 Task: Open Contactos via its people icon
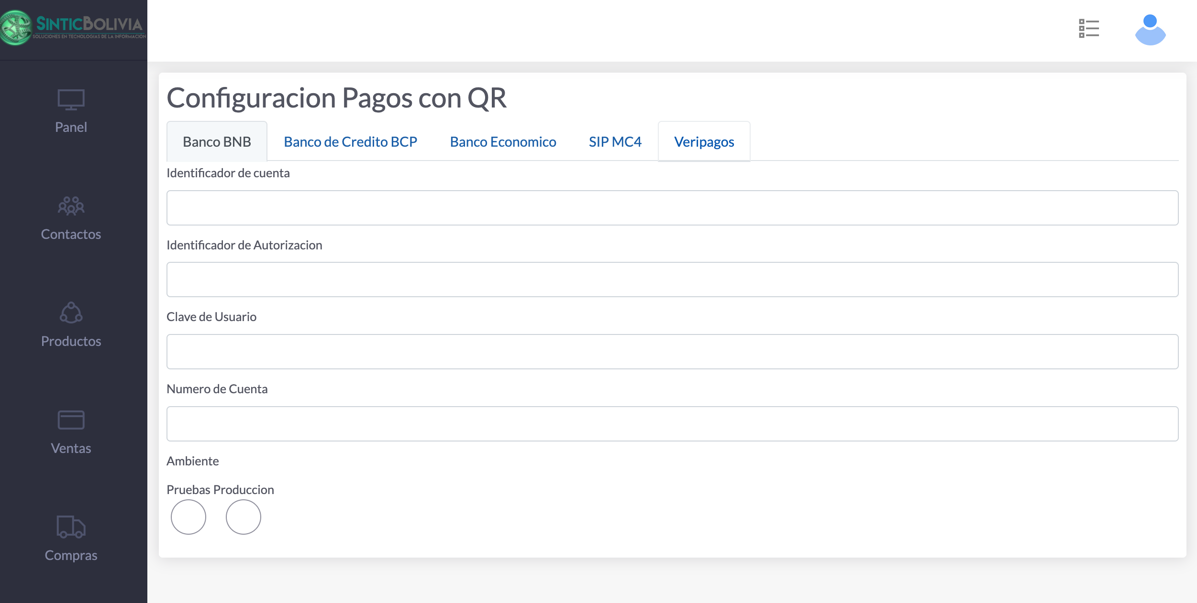click(x=71, y=206)
